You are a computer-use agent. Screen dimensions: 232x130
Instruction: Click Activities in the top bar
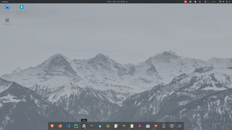click(x=5, y=1)
